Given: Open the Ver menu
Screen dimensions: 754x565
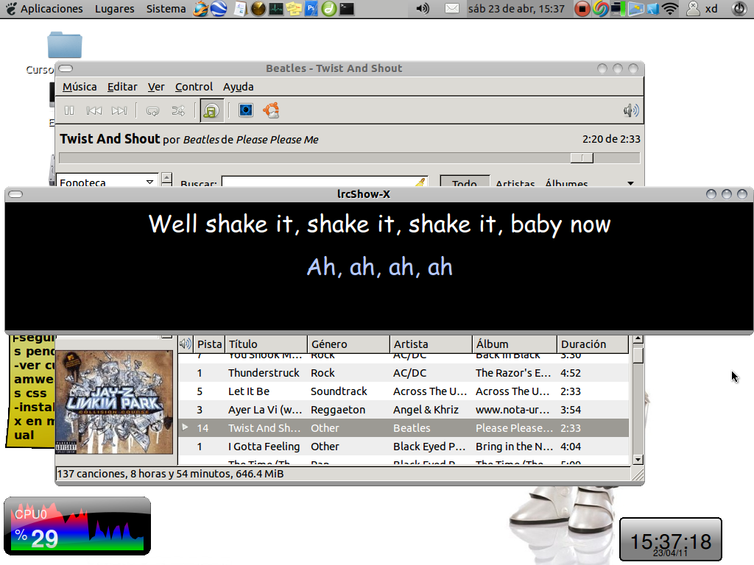Looking at the screenshot, I should [156, 87].
